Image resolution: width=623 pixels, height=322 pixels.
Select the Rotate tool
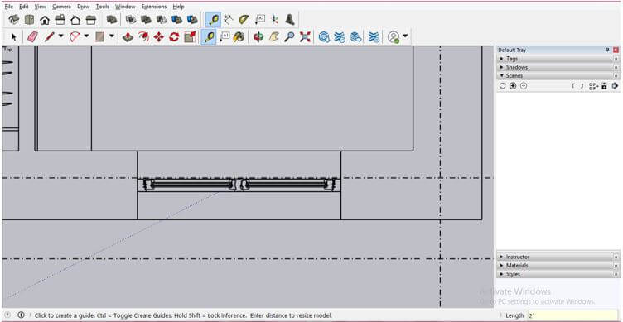pos(174,37)
